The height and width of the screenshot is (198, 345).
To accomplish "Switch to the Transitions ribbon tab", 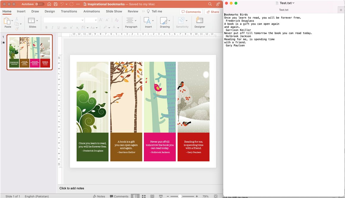I will pos(69,11).
